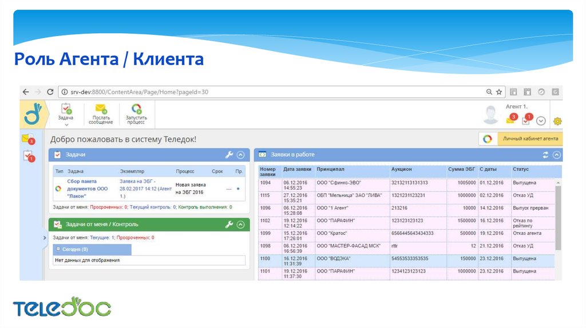Click Запустить процесс in the toolbar
Viewport: 586px width, 328px height.
[x=136, y=114]
